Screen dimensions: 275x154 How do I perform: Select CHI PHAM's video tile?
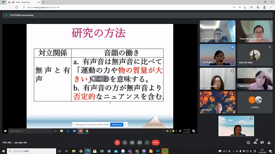tap(218, 55)
